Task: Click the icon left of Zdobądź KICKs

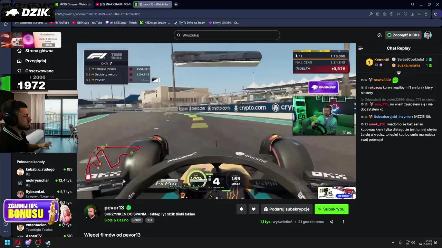Action: pyautogui.click(x=379, y=35)
